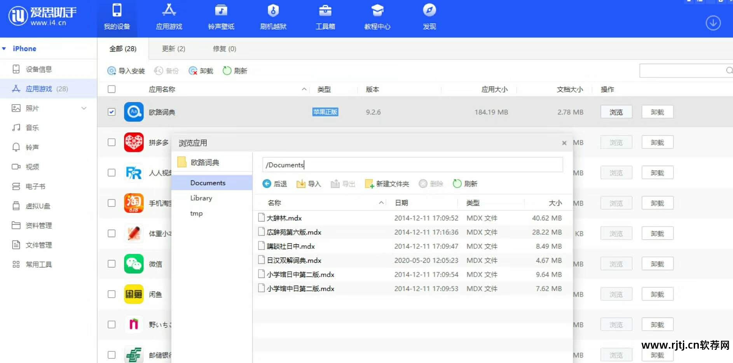The width and height of the screenshot is (733, 363).
Task: Click the 拼多多 app icon
Action: click(x=134, y=142)
